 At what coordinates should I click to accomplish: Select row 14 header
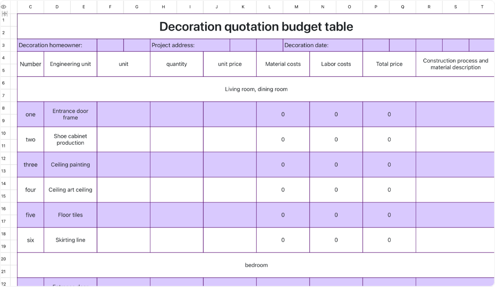tap(4, 183)
